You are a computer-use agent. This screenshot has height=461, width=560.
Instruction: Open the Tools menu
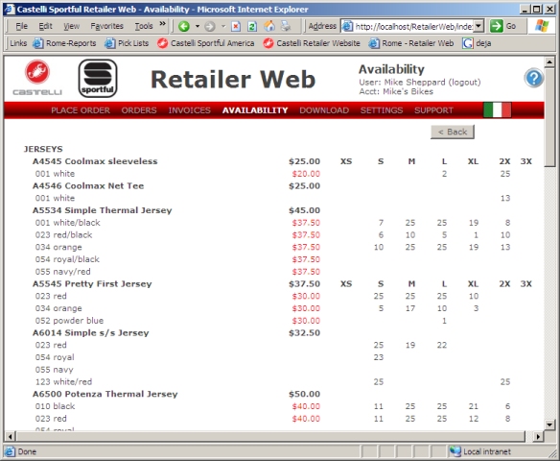(x=144, y=26)
